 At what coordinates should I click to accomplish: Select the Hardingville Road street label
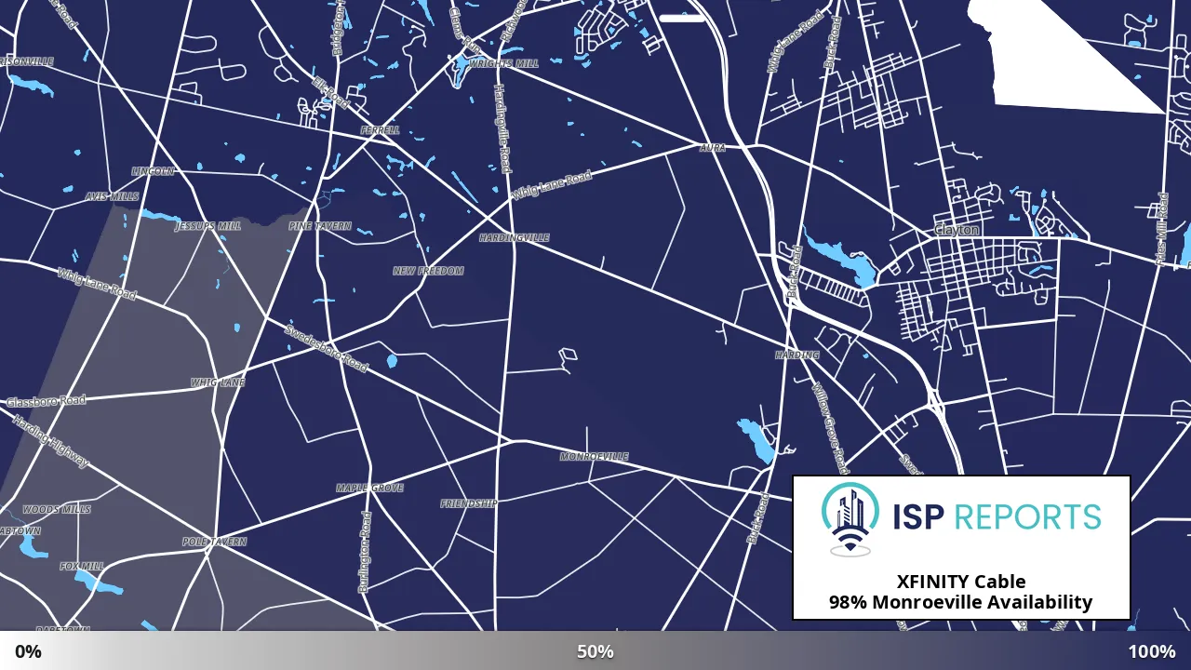(x=502, y=128)
